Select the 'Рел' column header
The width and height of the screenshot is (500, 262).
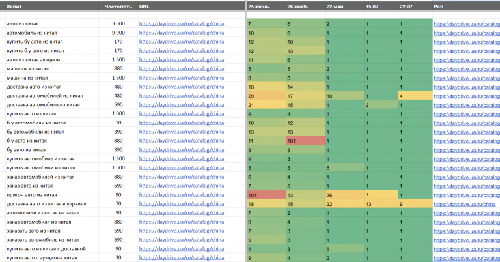[x=438, y=7]
